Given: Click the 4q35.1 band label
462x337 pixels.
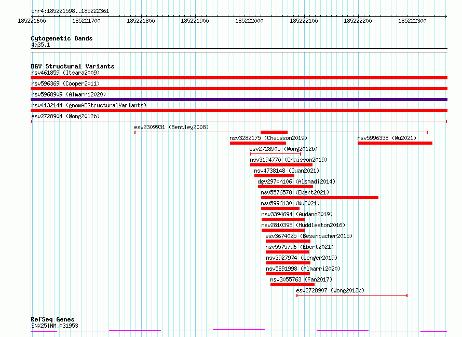Looking at the screenshot, I should [40, 45].
